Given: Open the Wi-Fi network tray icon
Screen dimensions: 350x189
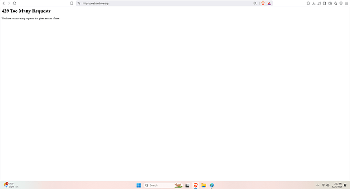Looking at the screenshot, I should pos(323,185).
